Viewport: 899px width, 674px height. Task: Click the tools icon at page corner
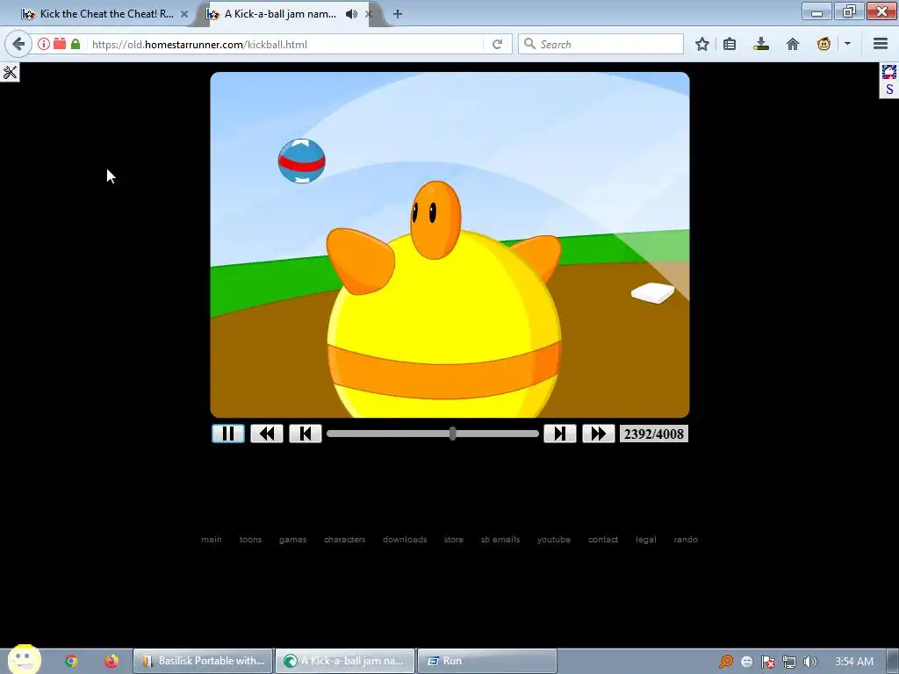click(10, 72)
